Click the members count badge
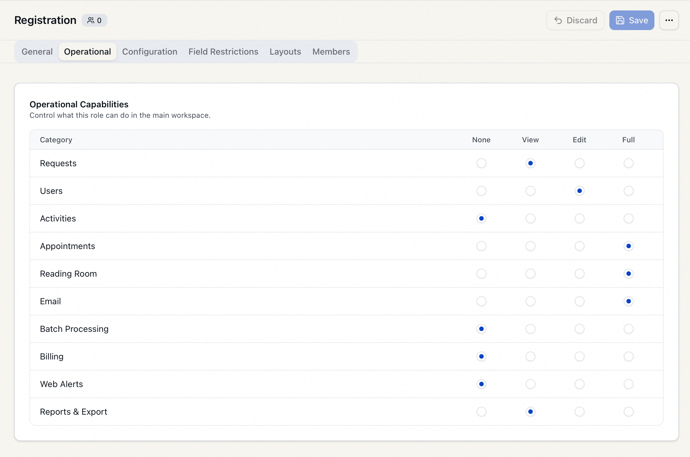Screen dimensions: 690x457 point(94,20)
